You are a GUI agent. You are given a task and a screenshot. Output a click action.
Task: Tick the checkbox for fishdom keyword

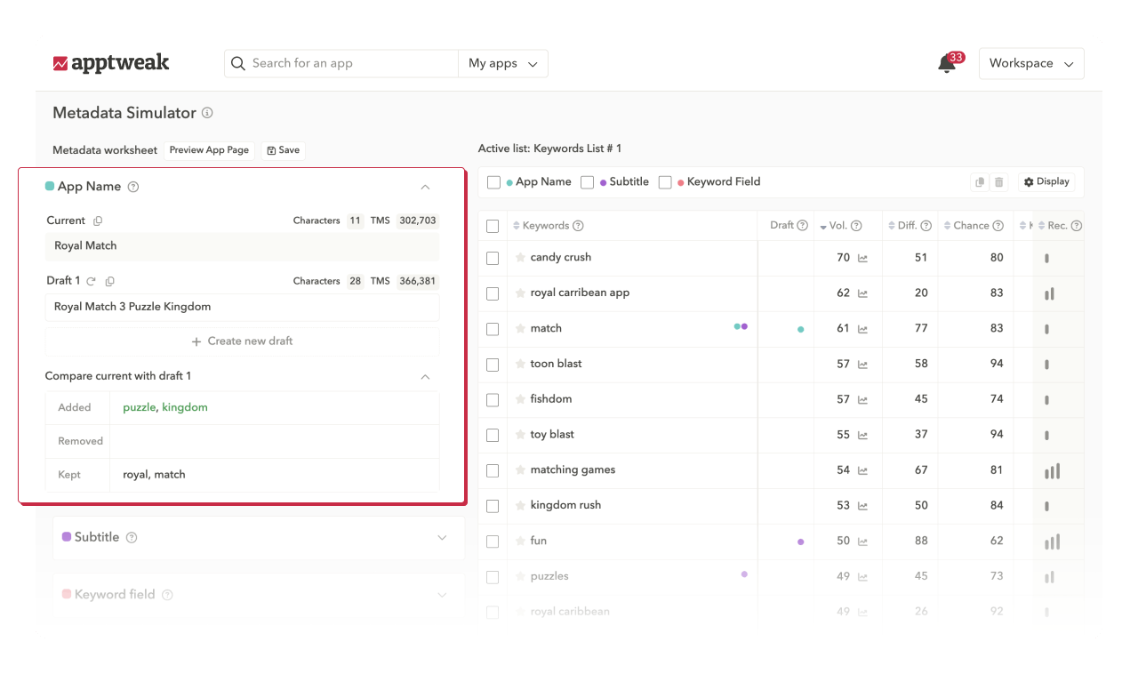(x=493, y=400)
